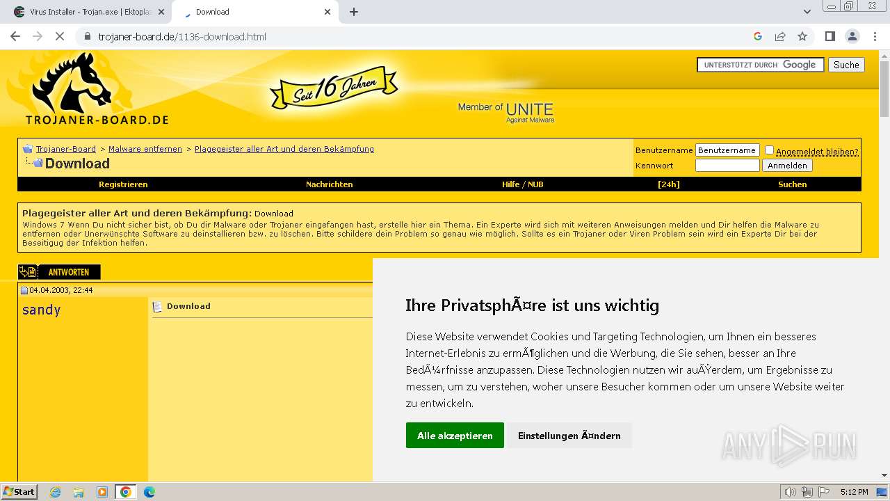The width and height of the screenshot is (890, 501).
Task: Focus the Google custom search field
Action: pyautogui.click(x=761, y=65)
